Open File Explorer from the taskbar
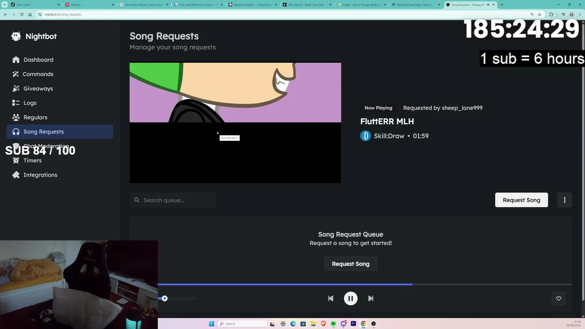This screenshot has height=329, width=585. [x=313, y=324]
